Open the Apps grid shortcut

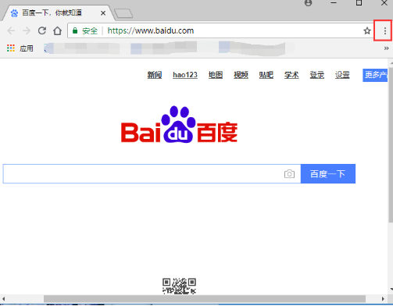(11, 48)
